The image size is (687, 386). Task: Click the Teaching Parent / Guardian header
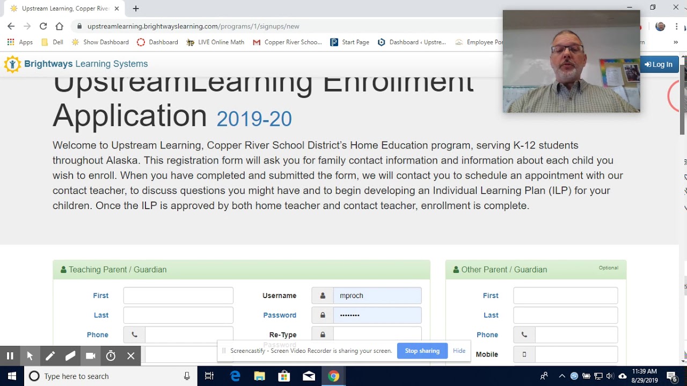242,270
